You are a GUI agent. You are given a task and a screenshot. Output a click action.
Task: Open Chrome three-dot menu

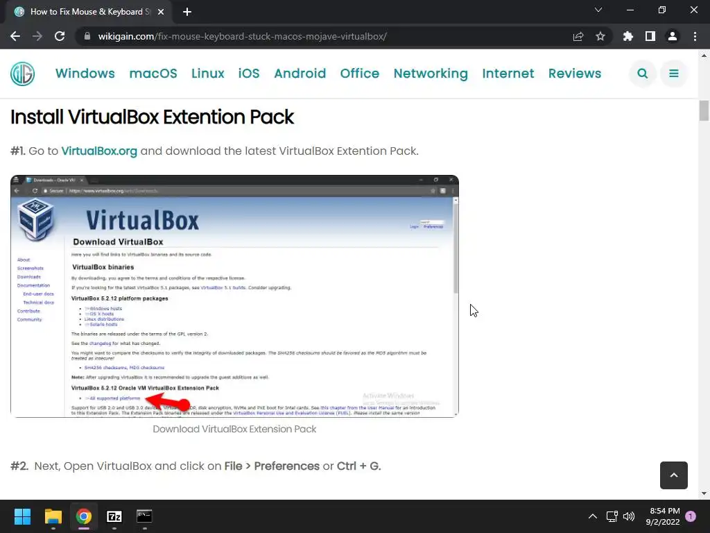(x=695, y=36)
